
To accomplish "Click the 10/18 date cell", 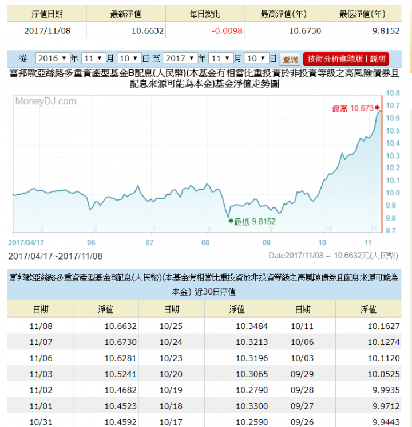I will click(x=171, y=406).
